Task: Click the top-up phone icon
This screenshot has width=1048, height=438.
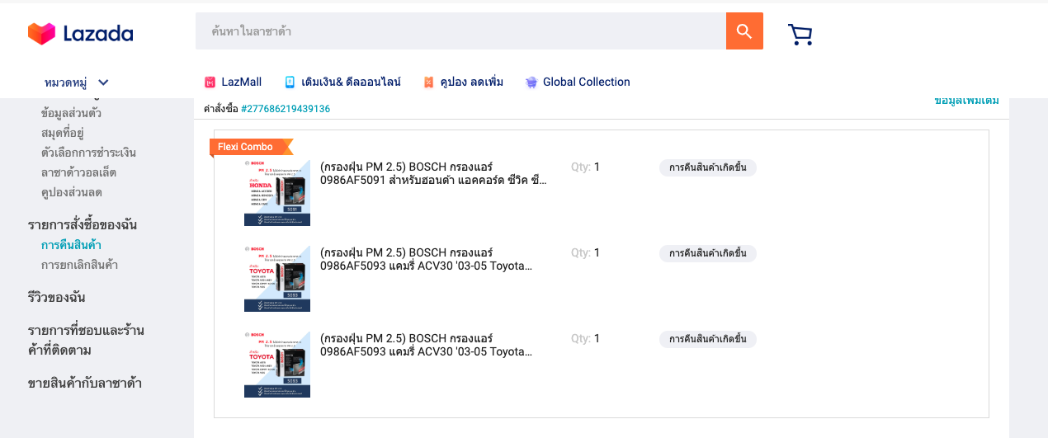Action: (290, 82)
